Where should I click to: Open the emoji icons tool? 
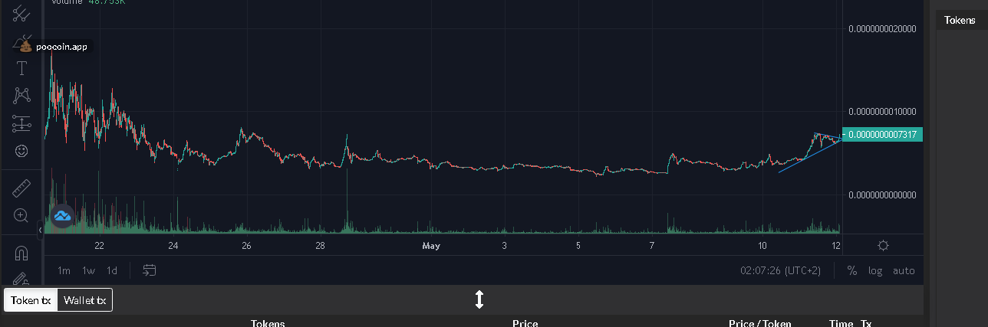pos(21,151)
